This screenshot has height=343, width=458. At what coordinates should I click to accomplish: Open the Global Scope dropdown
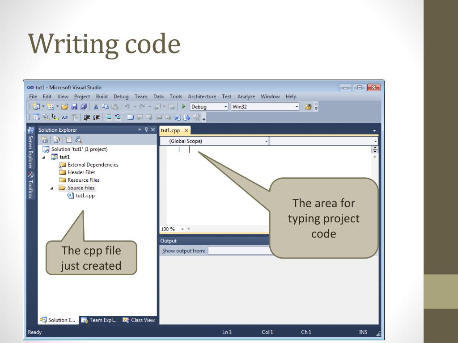266,141
